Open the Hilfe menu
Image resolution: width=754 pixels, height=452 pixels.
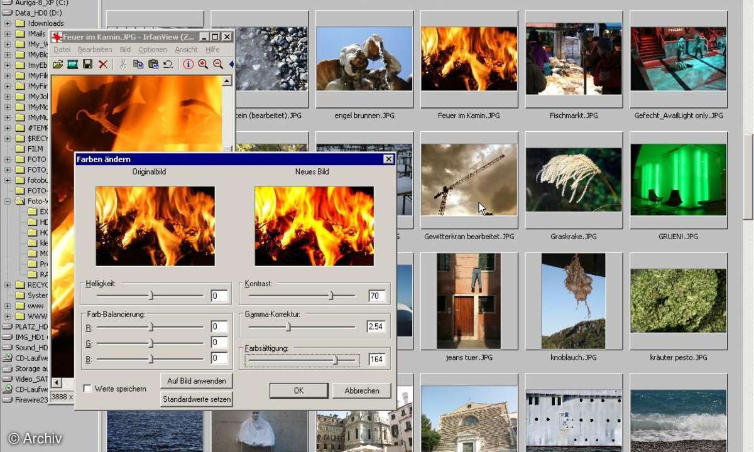(x=212, y=50)
